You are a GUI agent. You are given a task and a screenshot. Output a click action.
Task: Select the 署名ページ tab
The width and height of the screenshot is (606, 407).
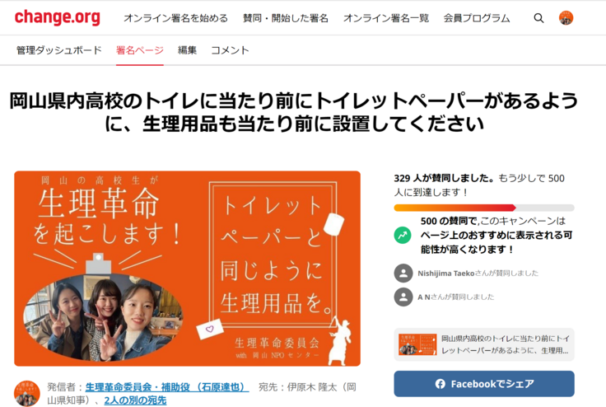click(x=140, y=50)
